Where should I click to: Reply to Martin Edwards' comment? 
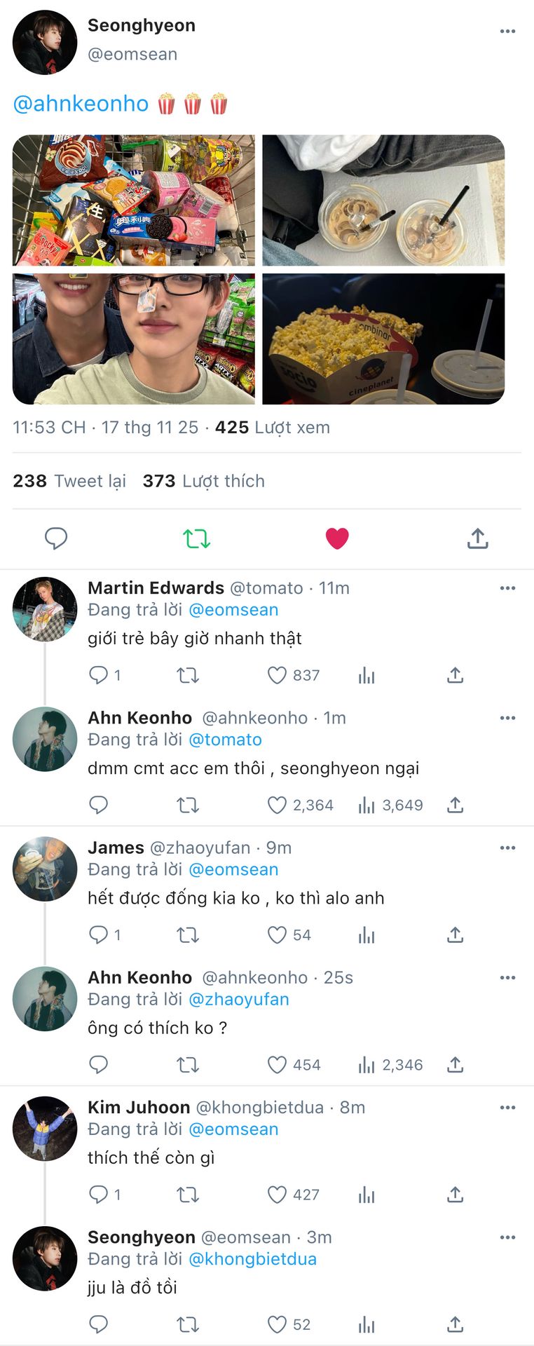click(x=98, y=675)
